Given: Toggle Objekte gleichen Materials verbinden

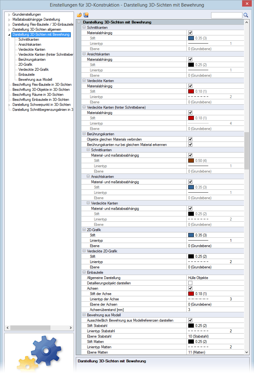Looking at the screenshot, I should [x=190, y=139].
